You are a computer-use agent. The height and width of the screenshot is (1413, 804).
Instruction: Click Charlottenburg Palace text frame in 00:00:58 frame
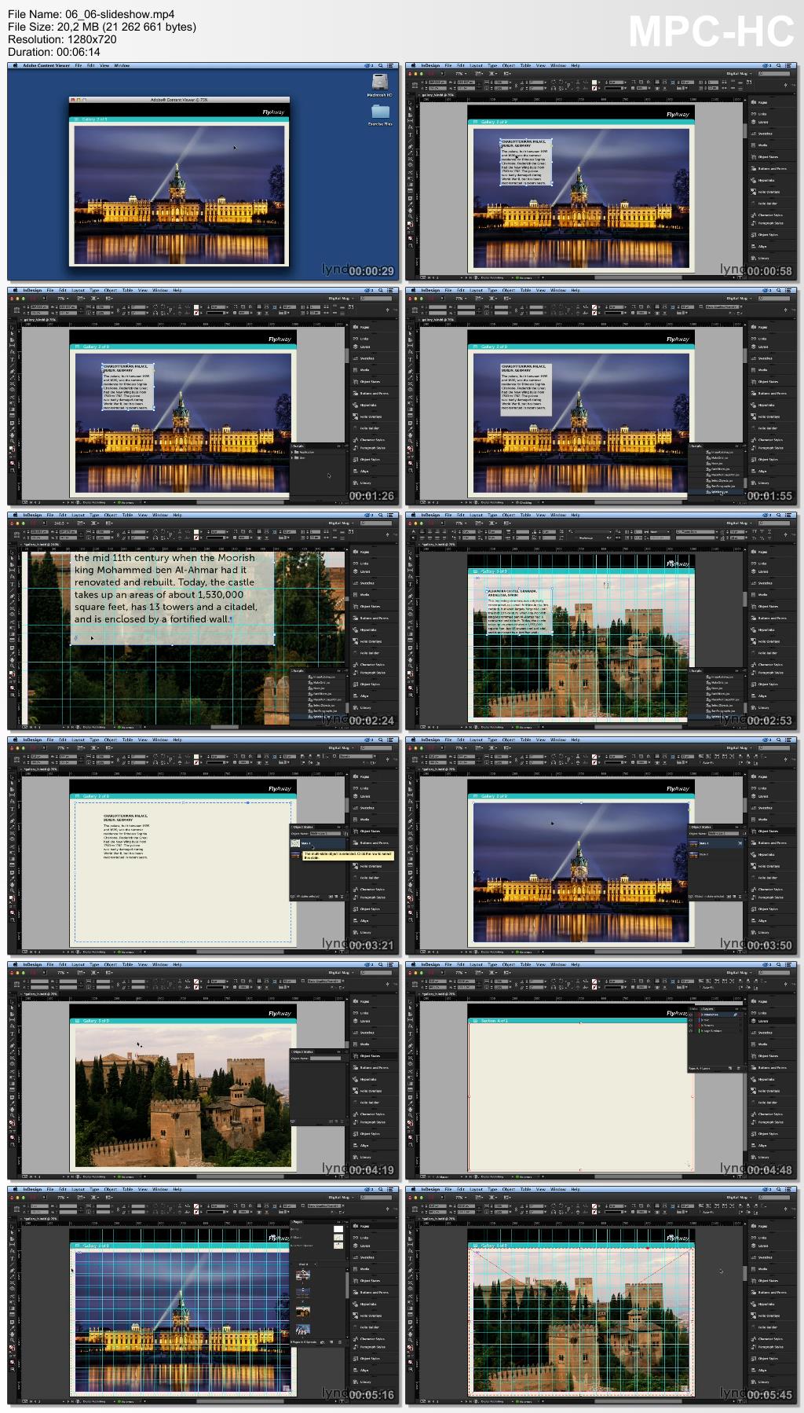pyautogui.click(x=525, y=163)
